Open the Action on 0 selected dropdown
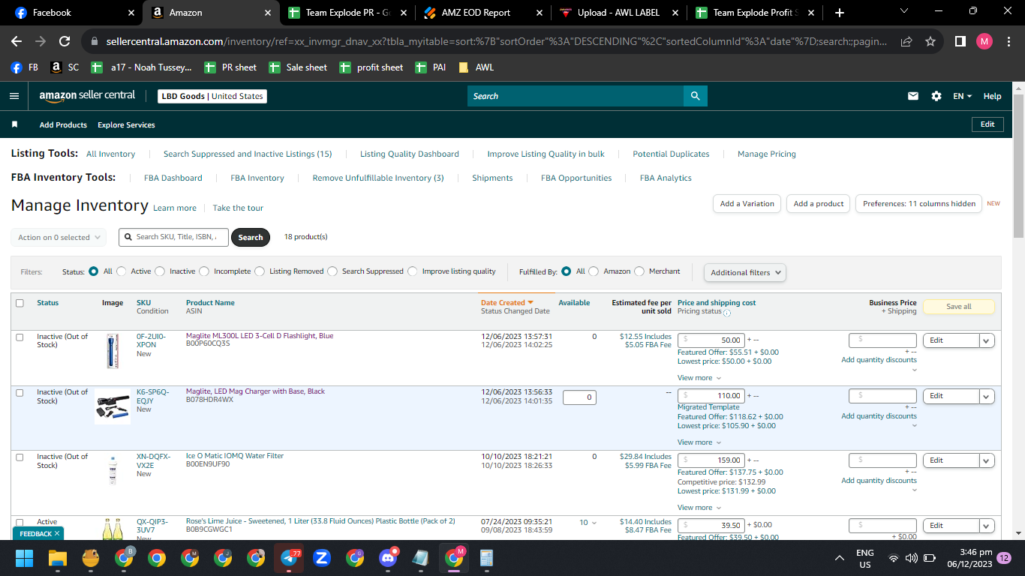This screenshot has width=1025, height=576. [x=59, y=237]
